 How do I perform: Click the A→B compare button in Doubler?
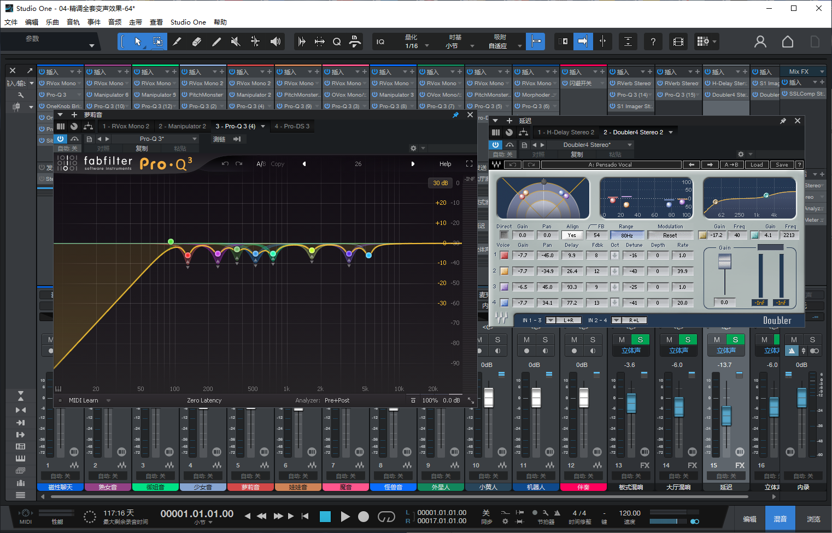731,164
